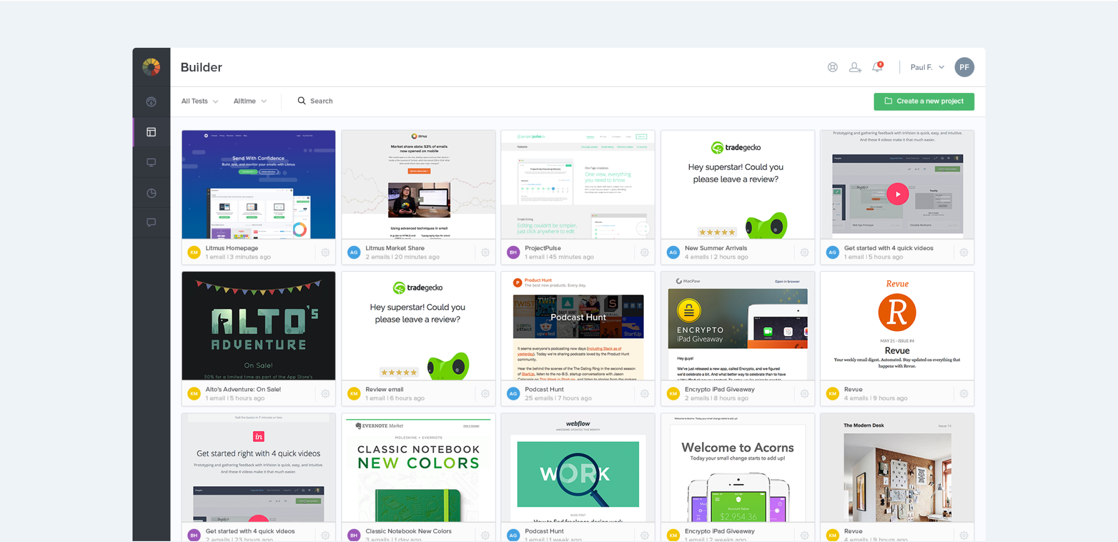Viewport: 1118px width, 542px height.
Task: Expand the Alltime date dropdown
Action: point(250,101)
